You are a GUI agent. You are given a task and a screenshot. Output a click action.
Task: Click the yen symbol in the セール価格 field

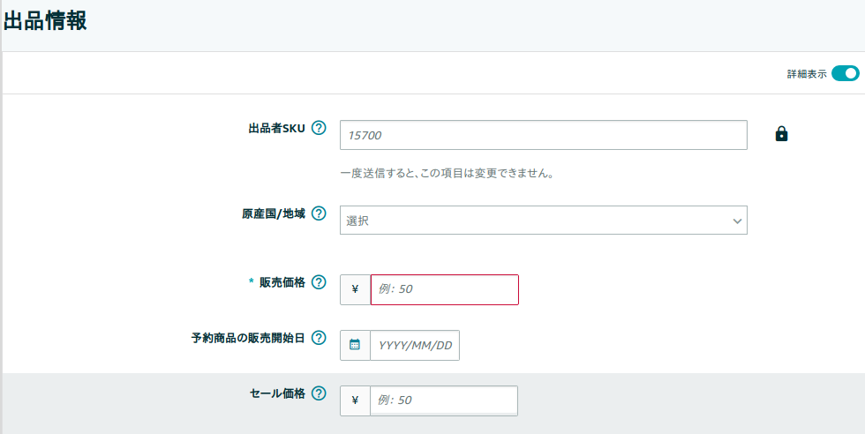355,400
